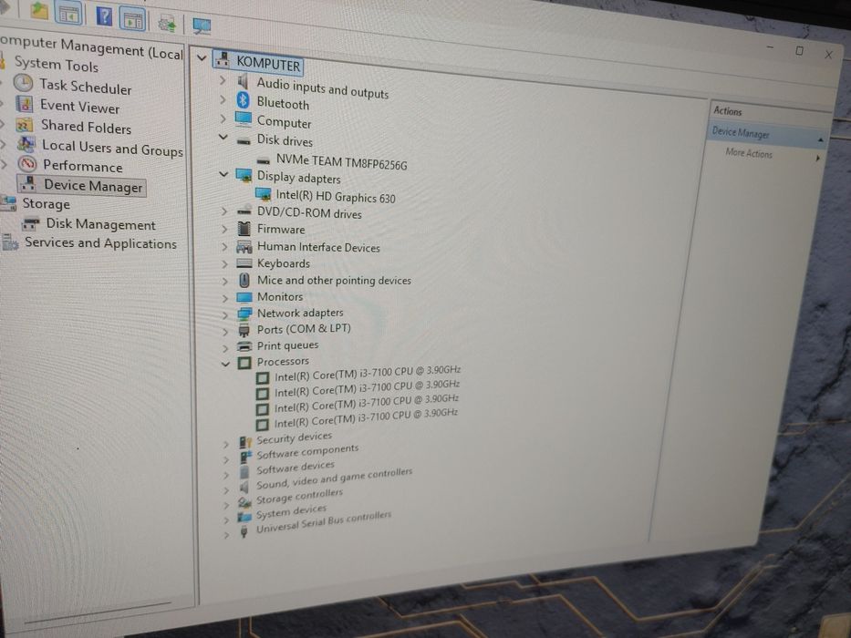Select Services and Applications node

(100, 242)
